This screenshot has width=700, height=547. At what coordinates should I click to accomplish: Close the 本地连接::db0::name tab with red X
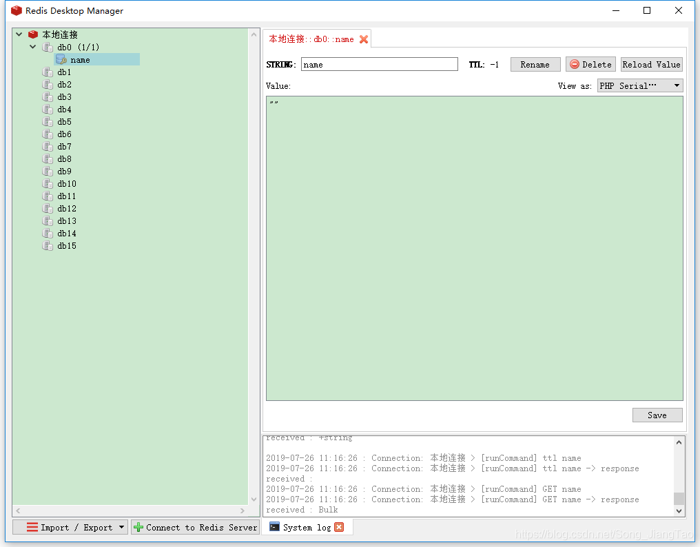pos(364,39)
